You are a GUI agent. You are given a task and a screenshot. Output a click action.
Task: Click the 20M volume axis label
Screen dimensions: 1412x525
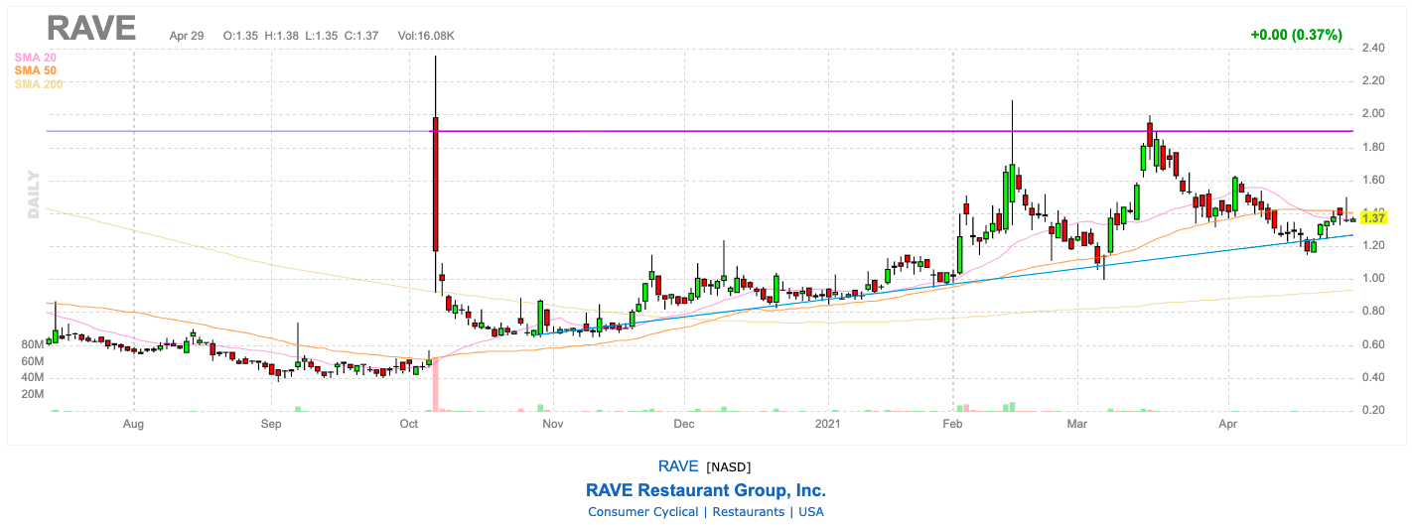[x=32, y=394]
